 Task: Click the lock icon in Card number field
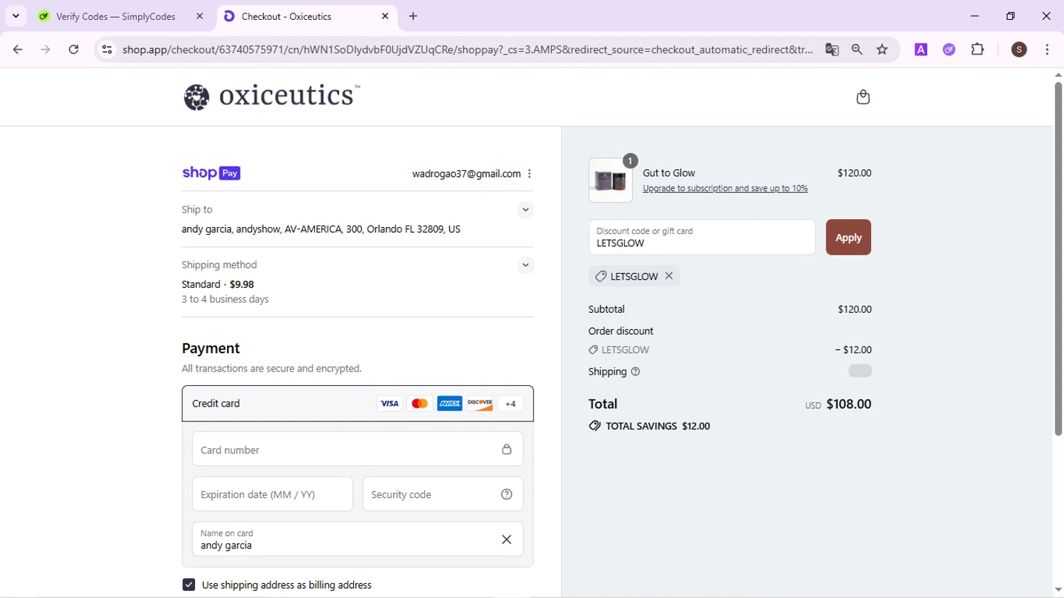tap(506, 450)
